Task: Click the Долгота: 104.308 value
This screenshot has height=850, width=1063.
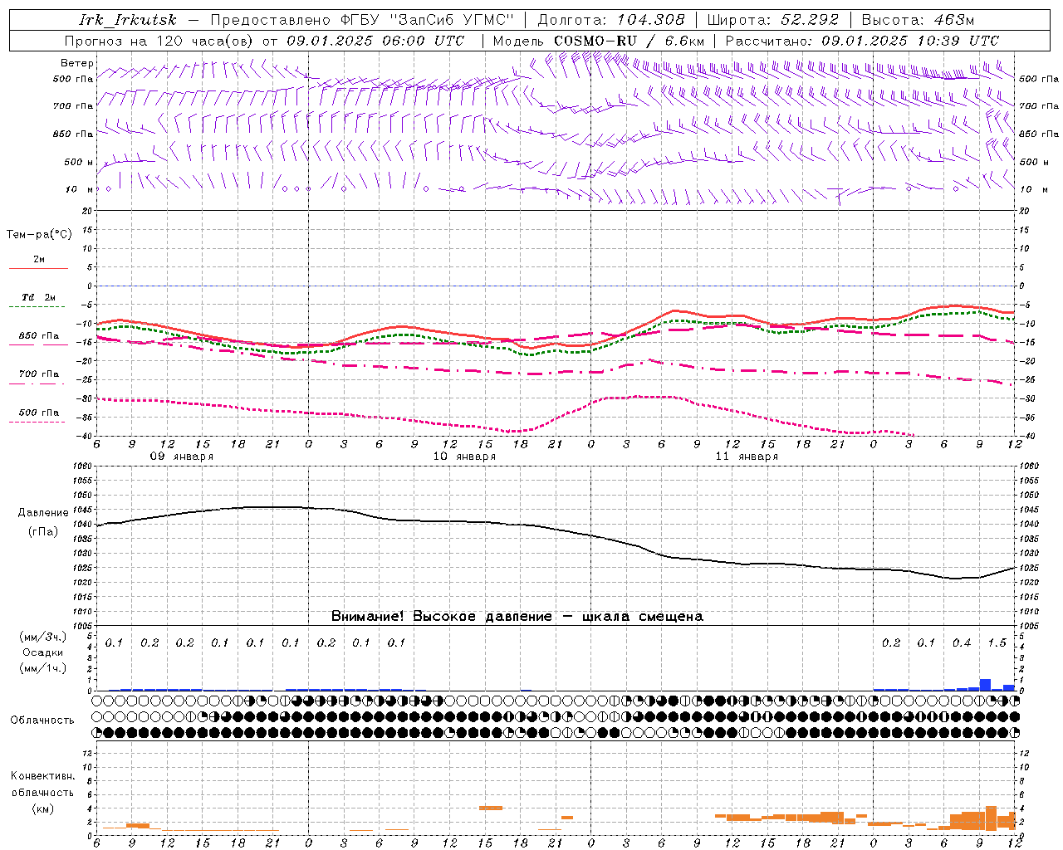Action: pyautogui.click(x=611, y=20)
